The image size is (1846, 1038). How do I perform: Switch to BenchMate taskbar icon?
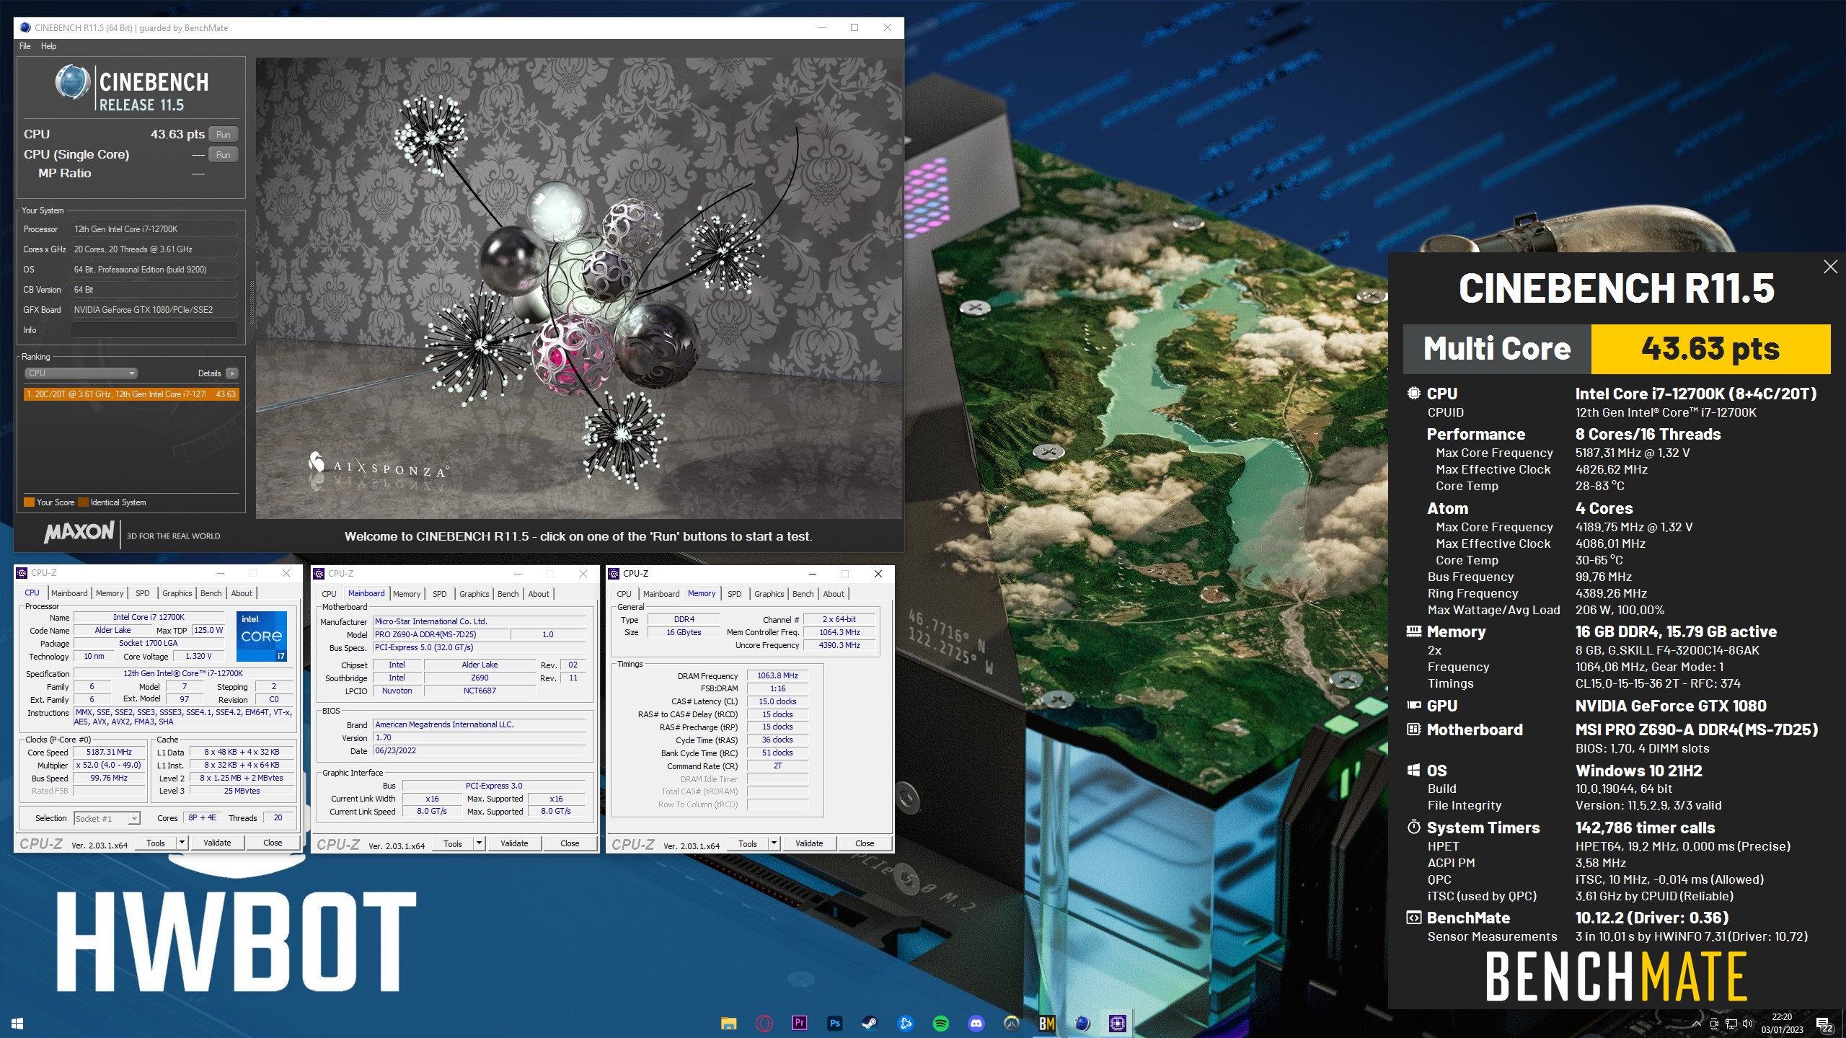pos(1046,1023)
